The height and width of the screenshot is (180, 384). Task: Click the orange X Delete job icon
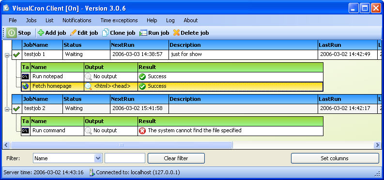coord(176,33)
